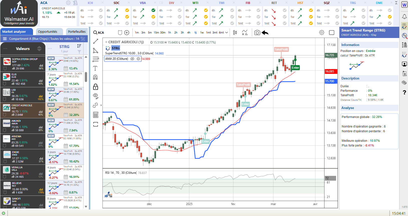
Task: Sort the Valeurs column arrows
Action: click(x=39, y=48)
